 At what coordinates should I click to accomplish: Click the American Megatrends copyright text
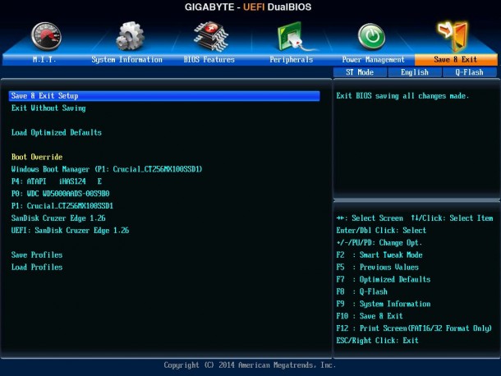[x=250, y=365]
